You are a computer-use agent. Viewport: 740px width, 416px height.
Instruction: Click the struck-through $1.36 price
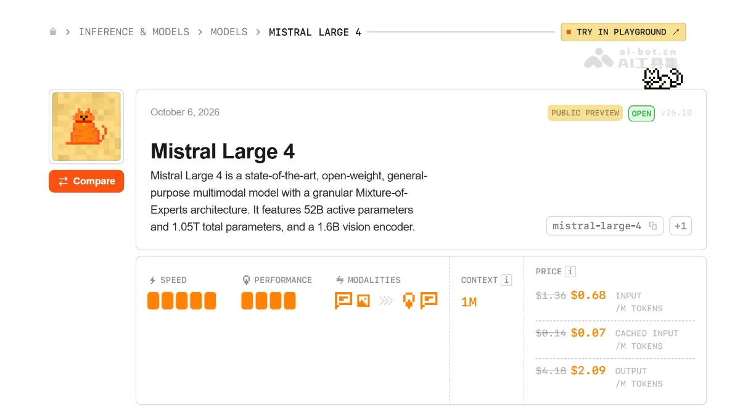(x=551, y=296)
